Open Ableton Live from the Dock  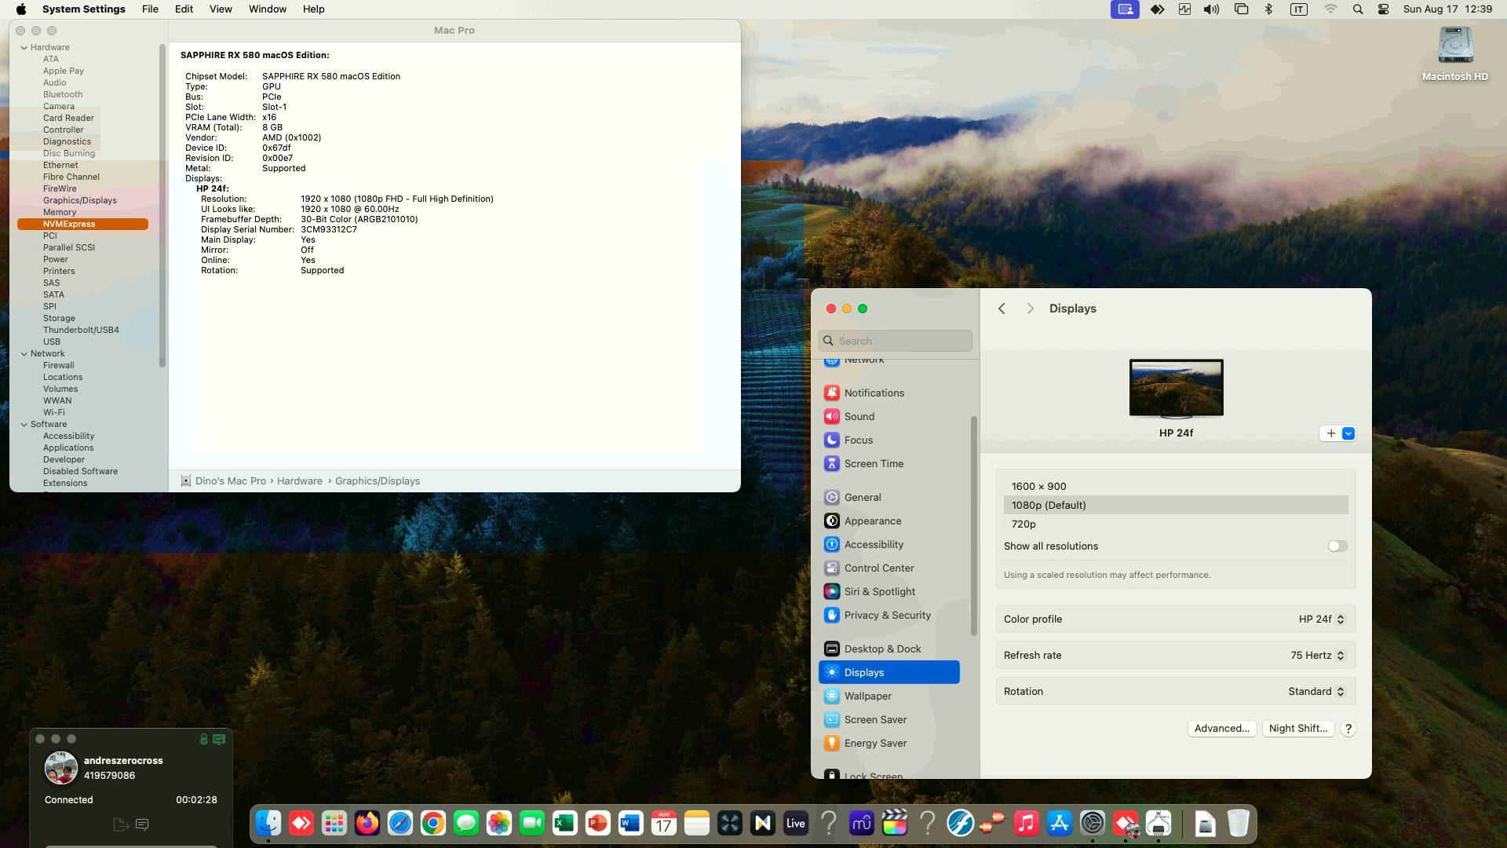click(796, 824)
